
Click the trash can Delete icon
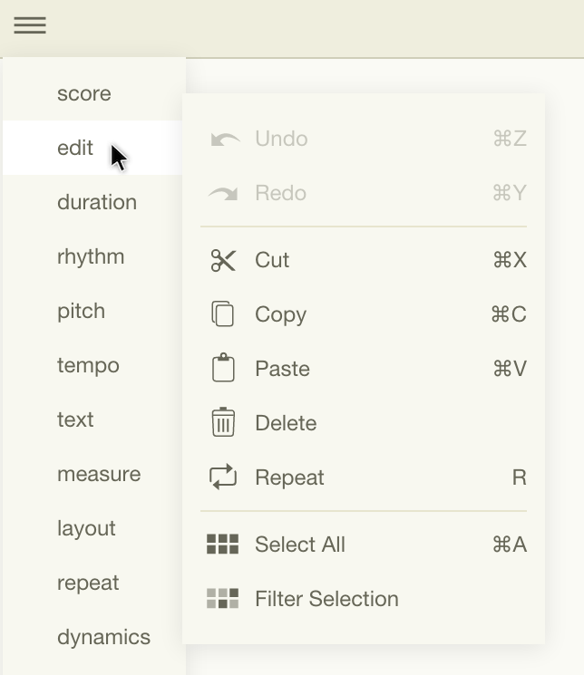(x=223, y=423)
